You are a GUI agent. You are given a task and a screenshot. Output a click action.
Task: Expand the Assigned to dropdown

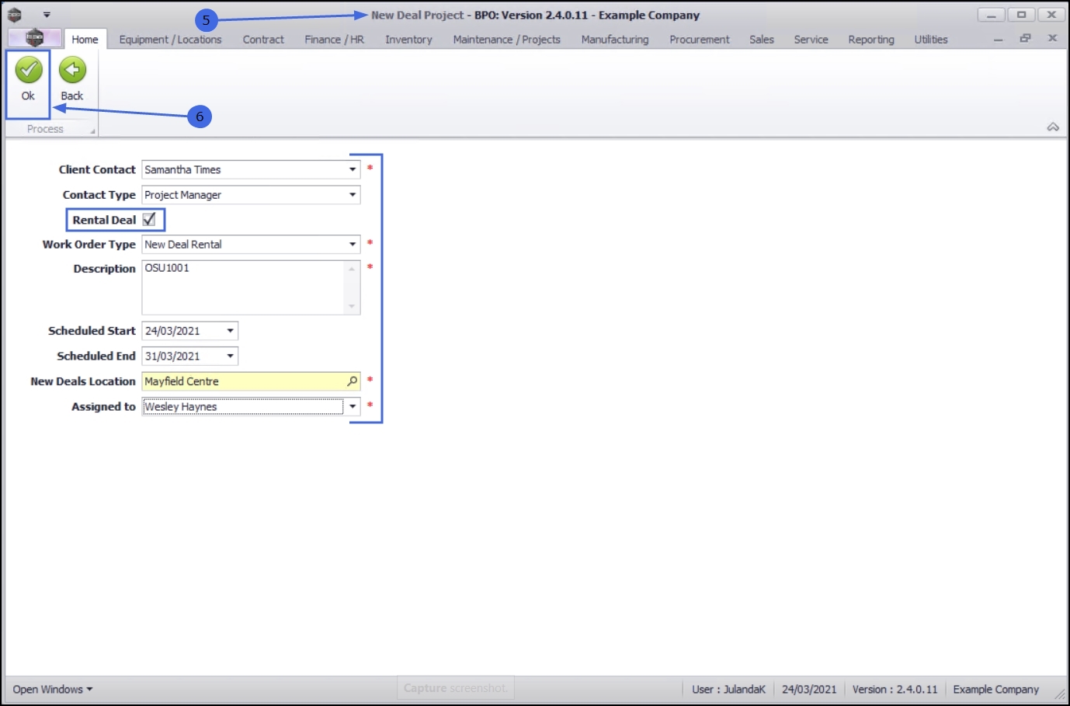353,406
